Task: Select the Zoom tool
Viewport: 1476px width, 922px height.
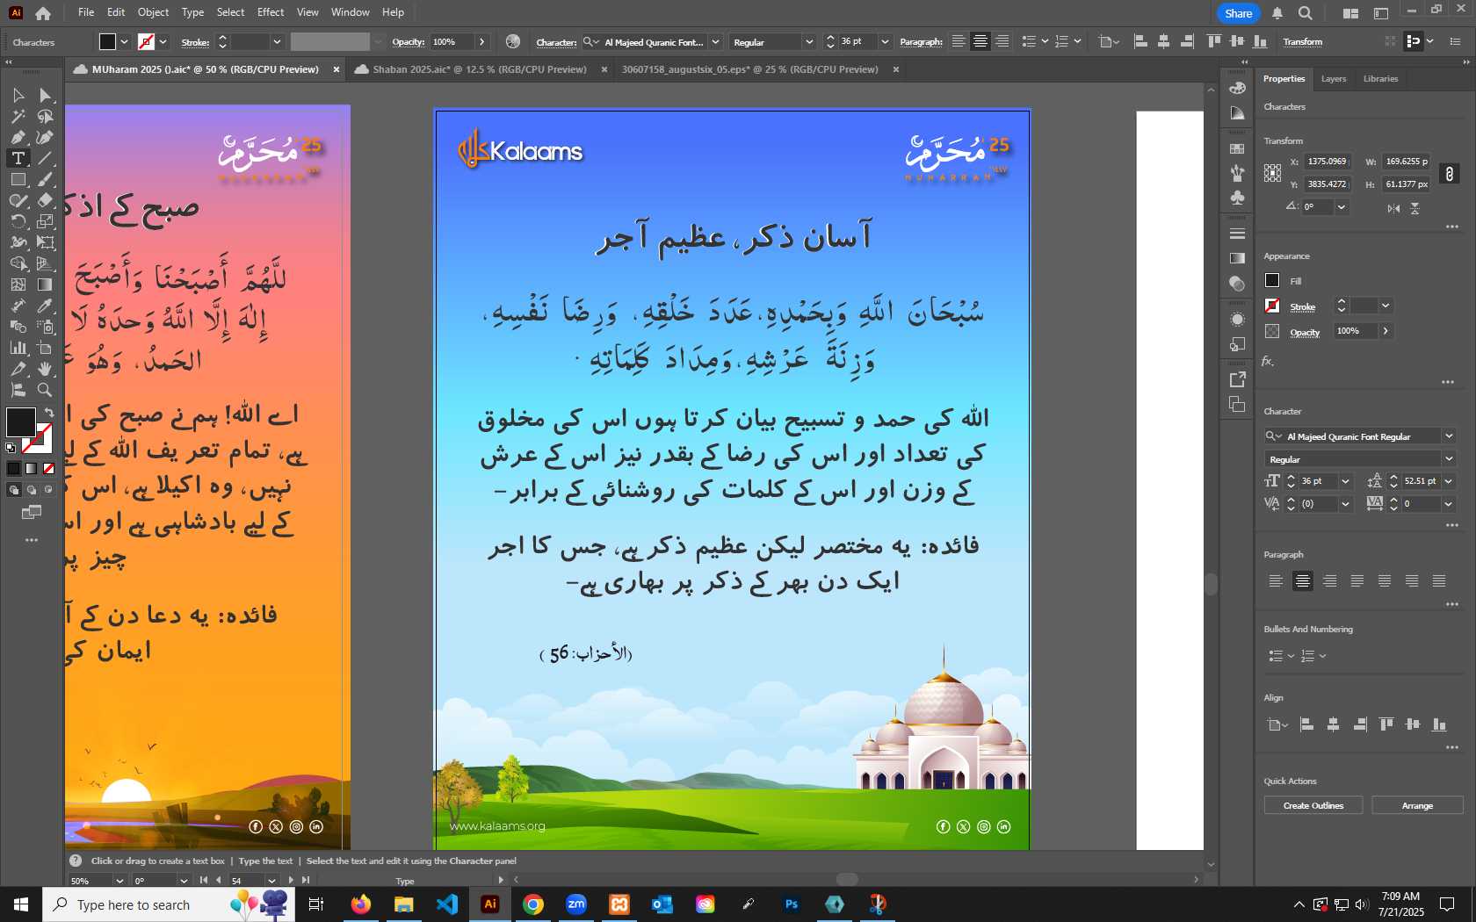Action: pyautogui.click(x=45, y=390)
